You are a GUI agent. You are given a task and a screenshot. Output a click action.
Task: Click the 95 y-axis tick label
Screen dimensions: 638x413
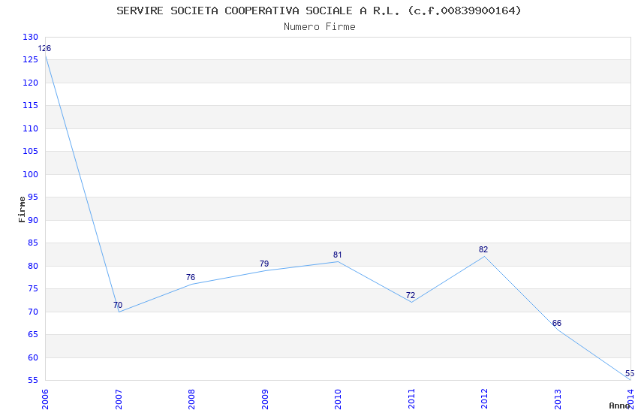[x=32, y=197]
